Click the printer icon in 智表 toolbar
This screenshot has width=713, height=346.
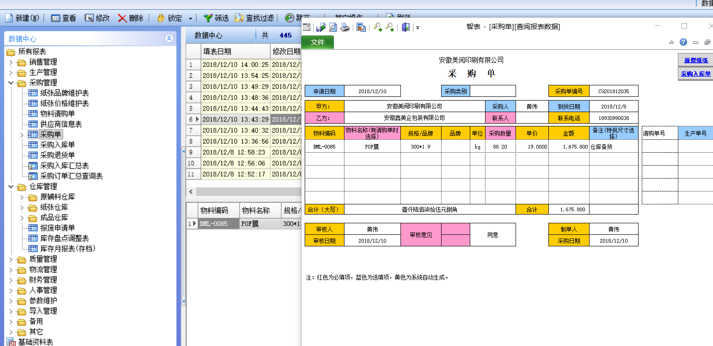pyautogui.click(x=345, y=28)
